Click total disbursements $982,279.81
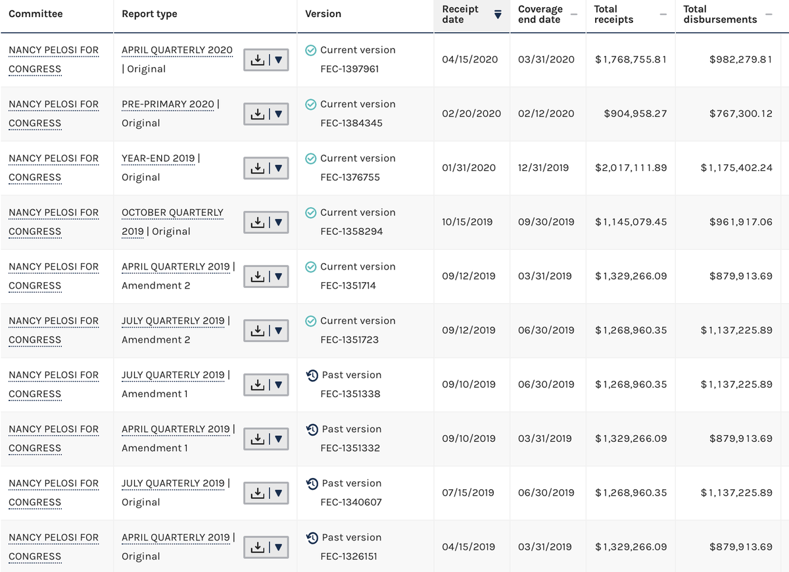 click(741, 59)
